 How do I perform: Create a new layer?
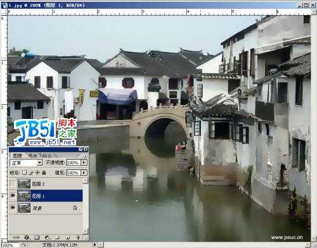[67, 237]
